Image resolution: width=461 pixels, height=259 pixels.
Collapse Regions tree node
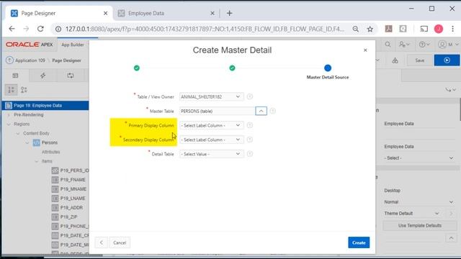(9, 124)
